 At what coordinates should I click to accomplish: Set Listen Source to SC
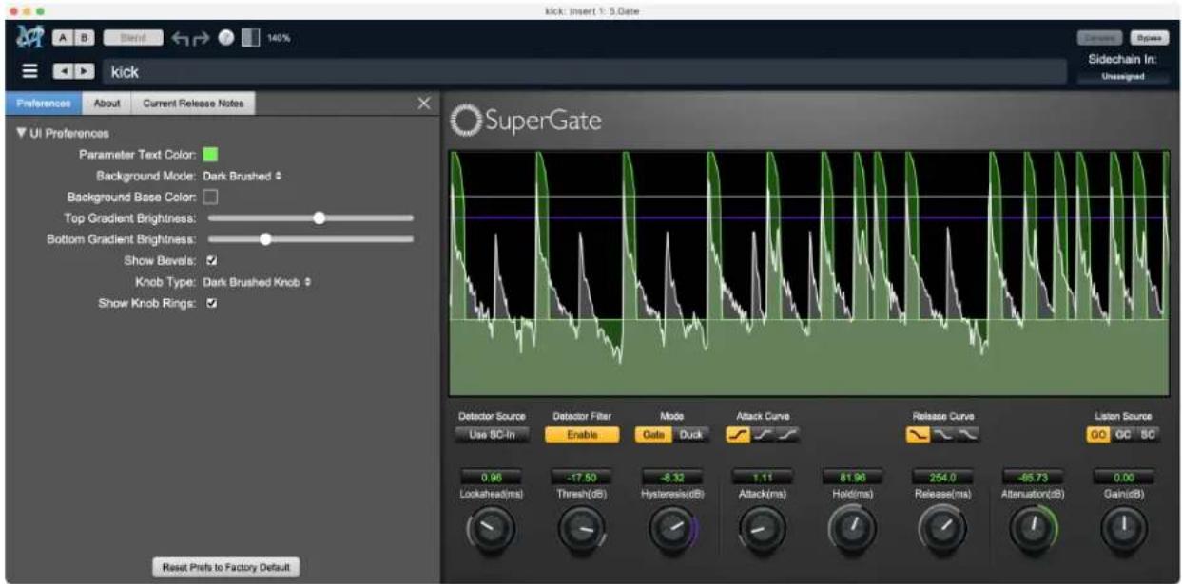(1148, 434)
